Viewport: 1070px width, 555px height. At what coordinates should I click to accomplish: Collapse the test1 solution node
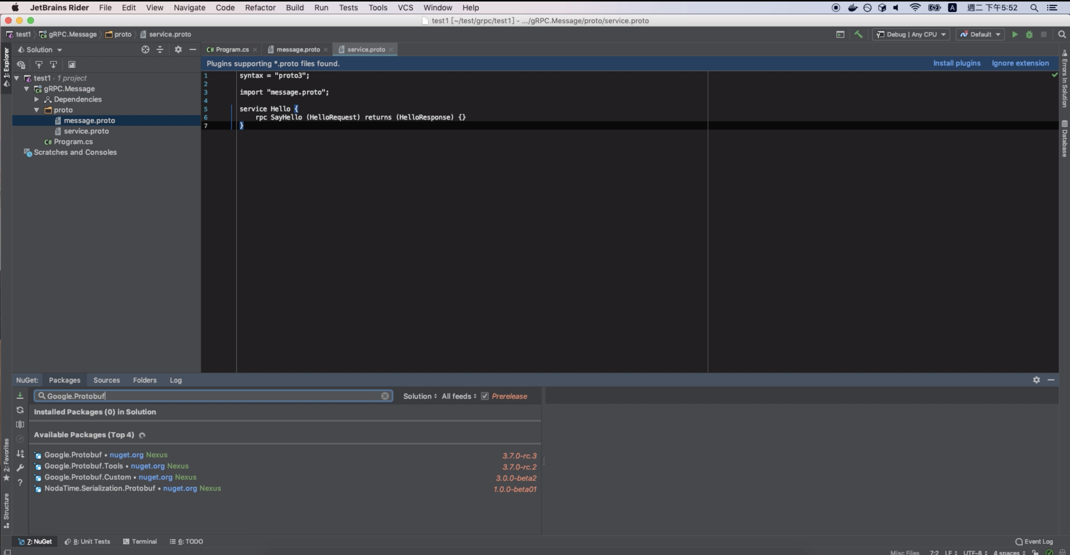point(17,78)
